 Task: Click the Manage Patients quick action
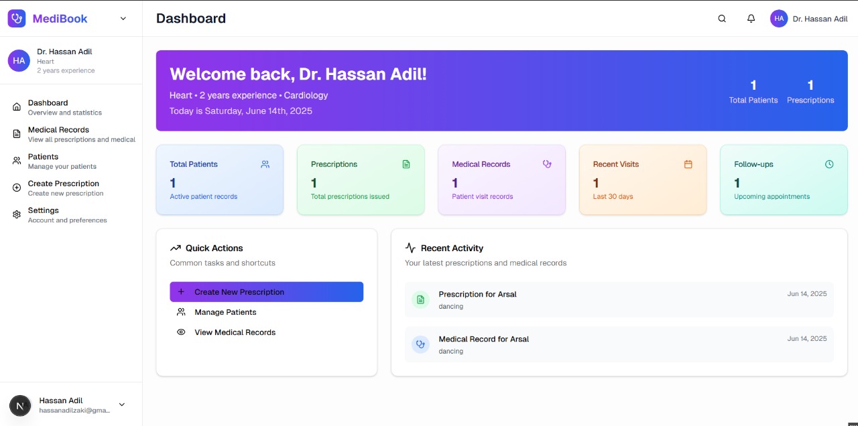click(225, 312)
